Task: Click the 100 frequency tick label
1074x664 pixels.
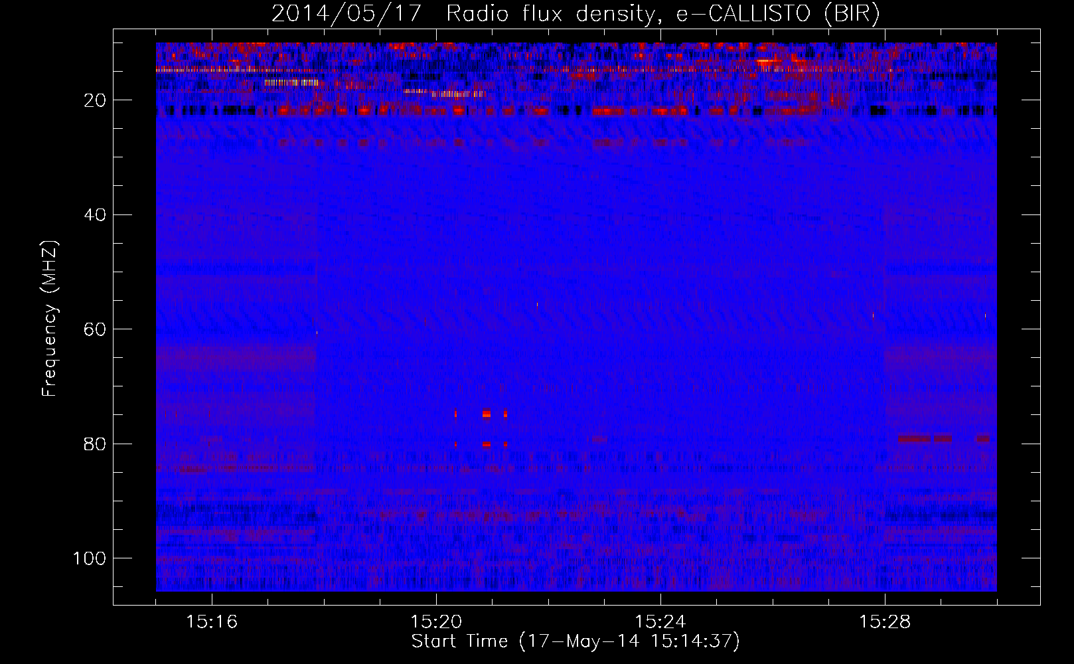Action: tap(90, 558)
